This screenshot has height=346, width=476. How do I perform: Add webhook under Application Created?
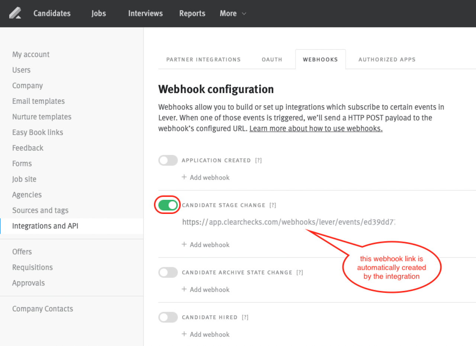(206, 177)
